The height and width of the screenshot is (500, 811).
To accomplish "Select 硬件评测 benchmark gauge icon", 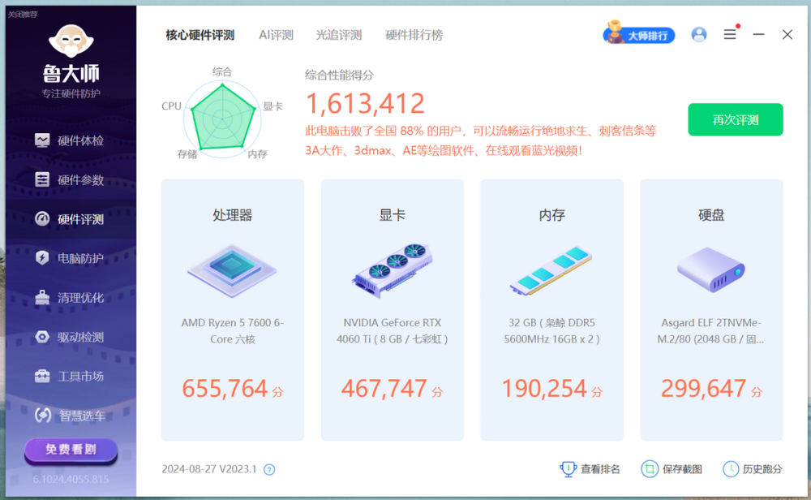I will pos(42,219).
